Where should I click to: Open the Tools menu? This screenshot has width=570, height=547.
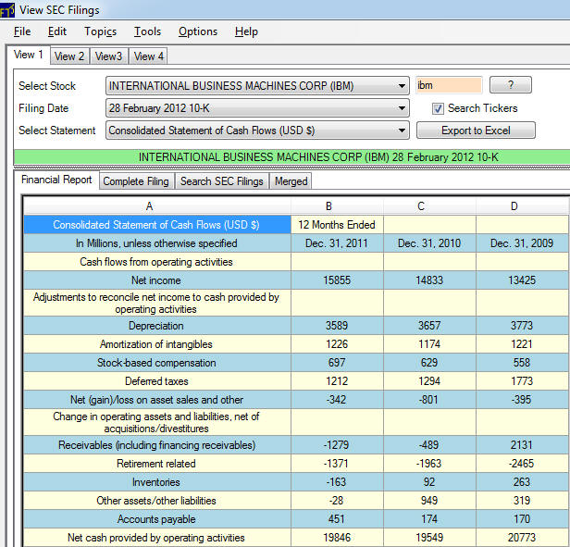[x=147, y=31]
